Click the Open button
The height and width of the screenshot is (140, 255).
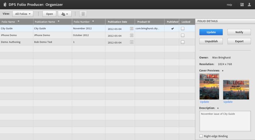[49, 14]
